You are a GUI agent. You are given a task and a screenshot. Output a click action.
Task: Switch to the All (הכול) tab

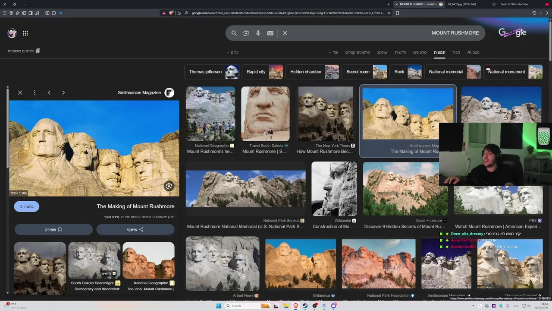pos(456,52)
